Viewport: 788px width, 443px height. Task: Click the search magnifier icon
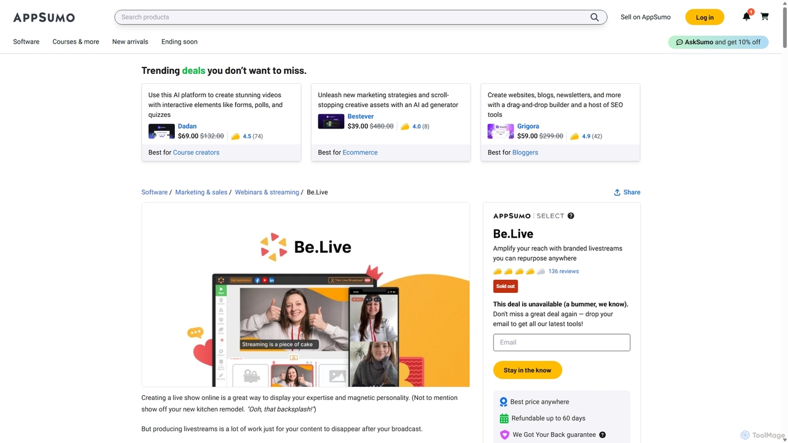pyautogui.click(x=595, y=17)
